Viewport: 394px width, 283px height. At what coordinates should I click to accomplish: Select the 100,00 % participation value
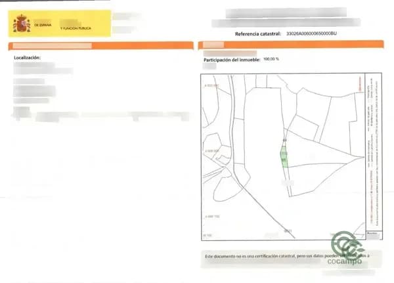[271, 59]
